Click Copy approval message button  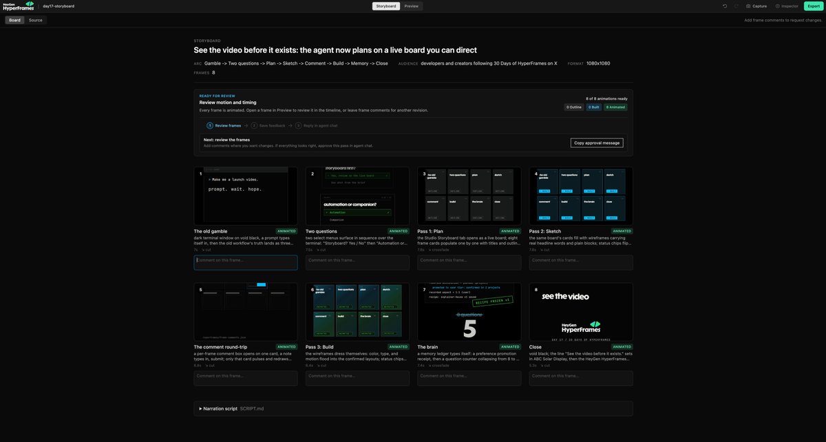coord(597,143)
